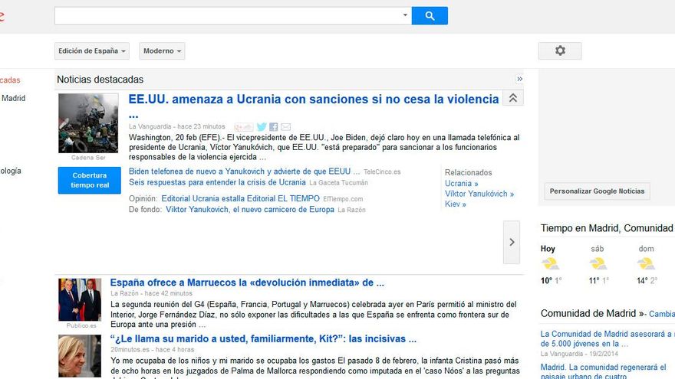Collapse the top story with double-chevron icon
The width and height of the screenshot is (675, 379).
pos(513,98)
